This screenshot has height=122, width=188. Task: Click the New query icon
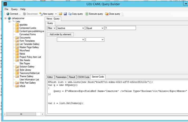tap(41, 14)
